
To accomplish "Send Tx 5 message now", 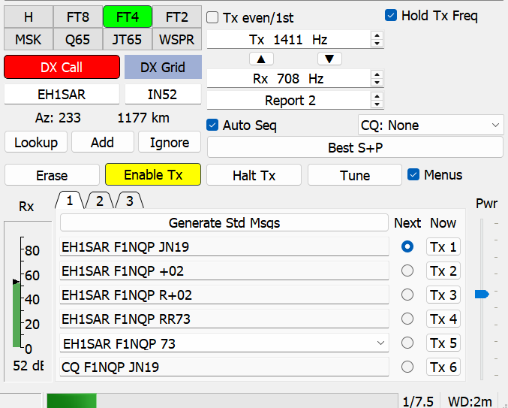I will click(x=443, y=343).
